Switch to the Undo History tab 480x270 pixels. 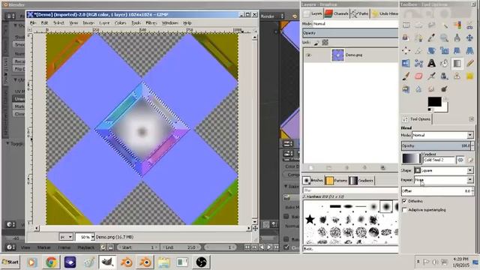coord(385,13)
